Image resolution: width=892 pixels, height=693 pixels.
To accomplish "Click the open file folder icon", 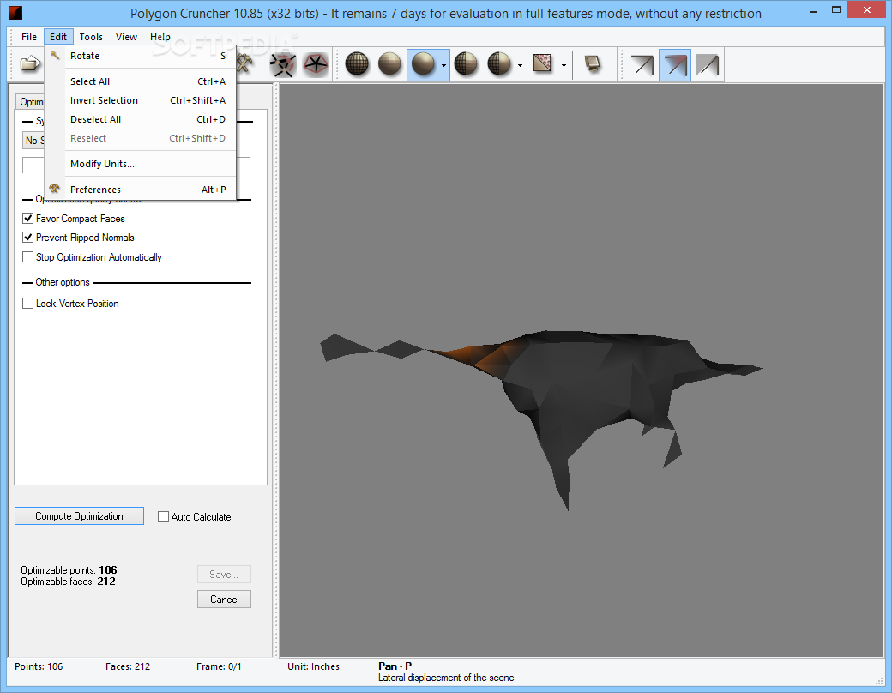I will pyautogui.click(x=30, y=63).
